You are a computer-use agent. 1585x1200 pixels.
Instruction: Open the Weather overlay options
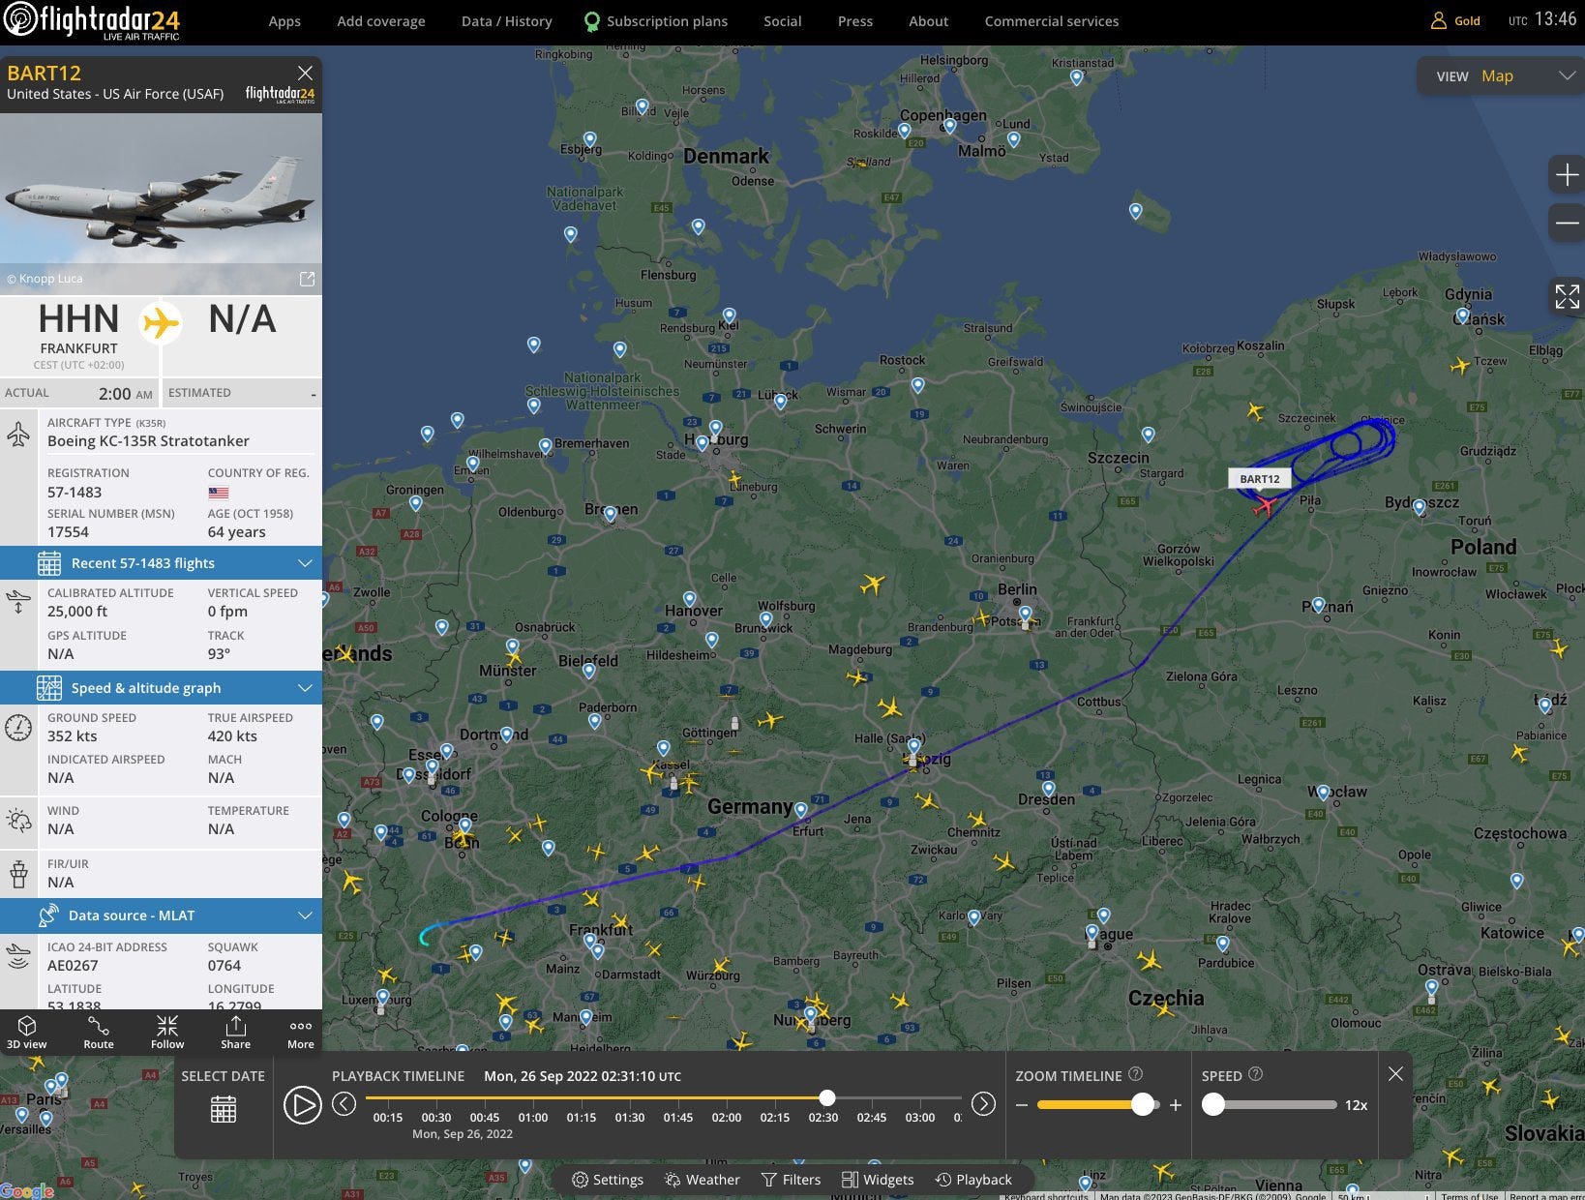[702, 1180]
